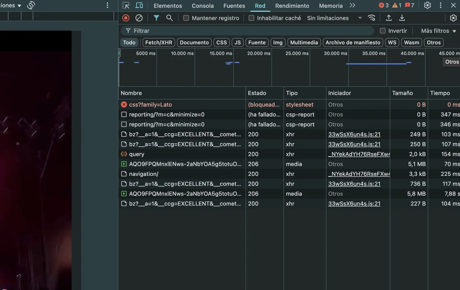Switch to Elementos tab
The image size is (460, 290).
coord(168,6)
